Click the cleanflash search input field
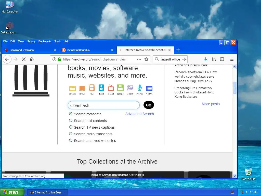This screenshot has width=261, height=196. click(x=104, y=105)
